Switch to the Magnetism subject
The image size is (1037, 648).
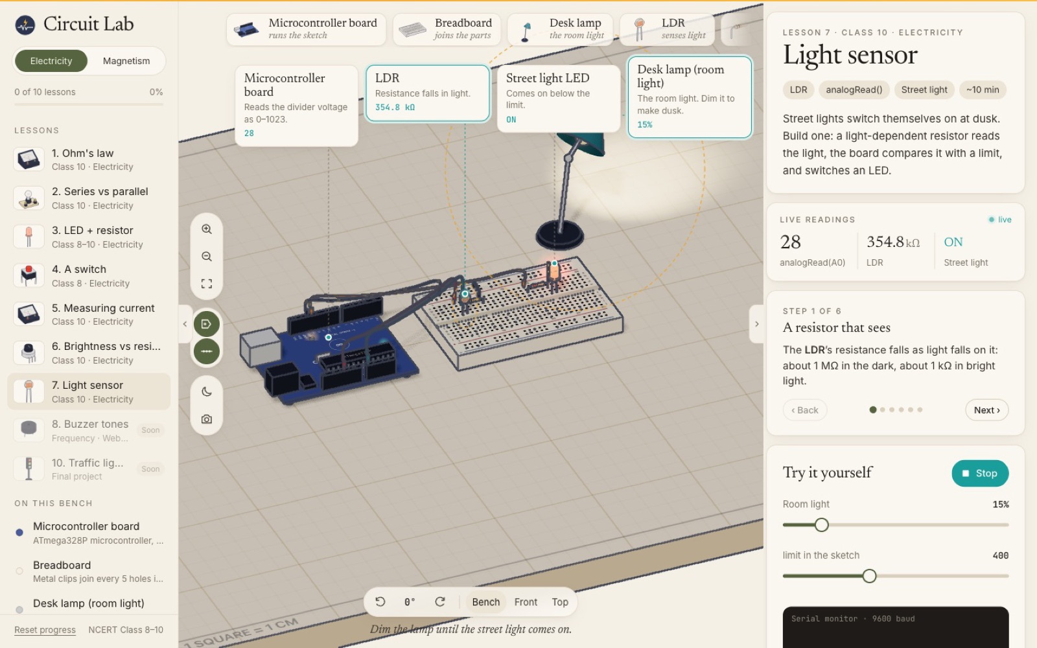pyautogui.click(x=126, y=61)
